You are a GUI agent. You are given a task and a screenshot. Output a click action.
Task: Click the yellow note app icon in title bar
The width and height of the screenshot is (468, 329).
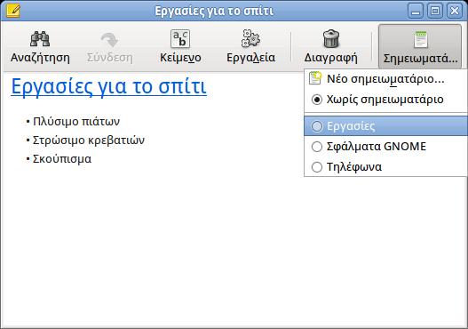pos(12,11)
